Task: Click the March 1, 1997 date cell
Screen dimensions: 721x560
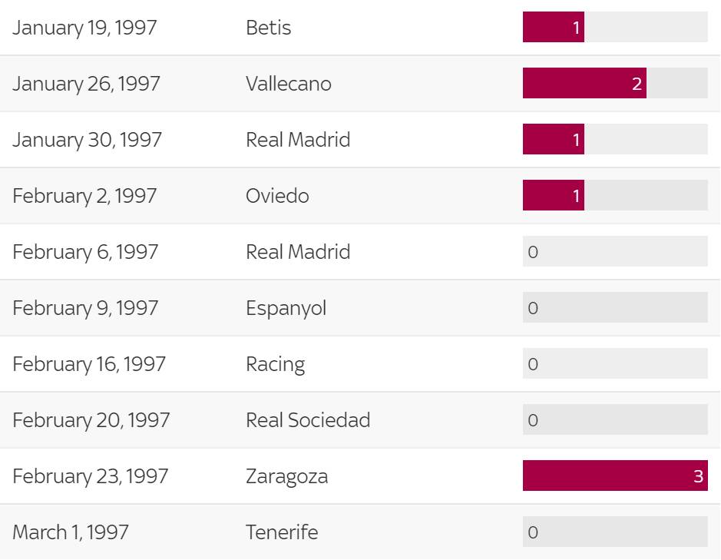Action: (71, 532)
